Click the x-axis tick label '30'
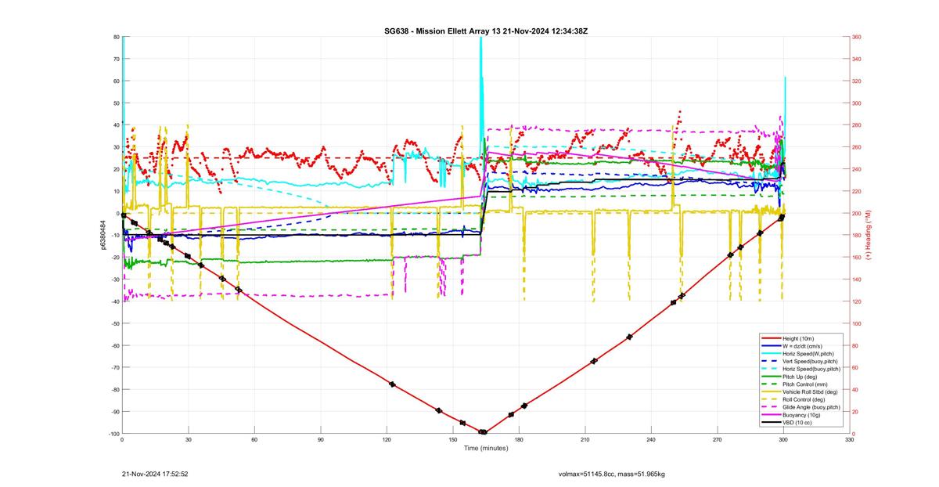This screenshot has height=487, width=939. [188, 440]
